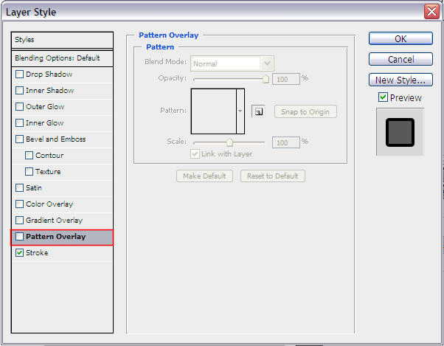
Task: Check the Contour checkbox
Action: click(x=30, y=156)
